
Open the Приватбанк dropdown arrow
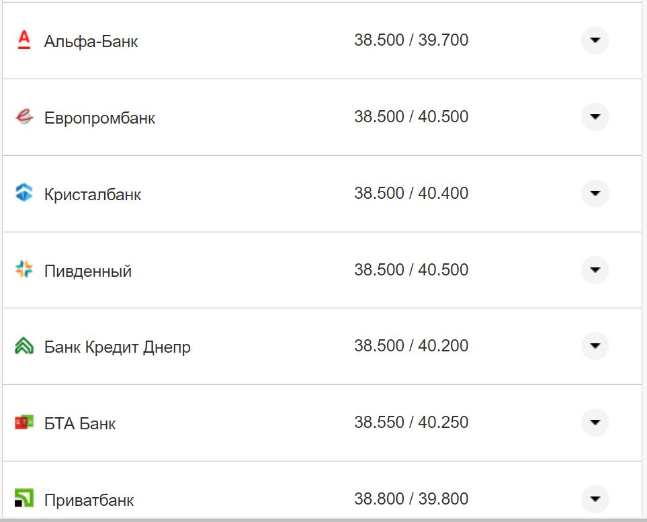(595, 499)
